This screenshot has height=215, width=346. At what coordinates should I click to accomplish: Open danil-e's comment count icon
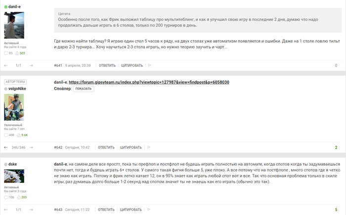point(6,53)
